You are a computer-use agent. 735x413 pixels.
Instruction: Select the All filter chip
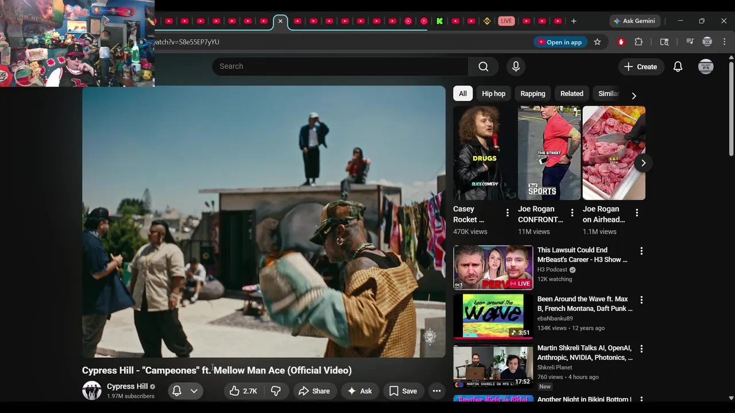coord(463,93)
